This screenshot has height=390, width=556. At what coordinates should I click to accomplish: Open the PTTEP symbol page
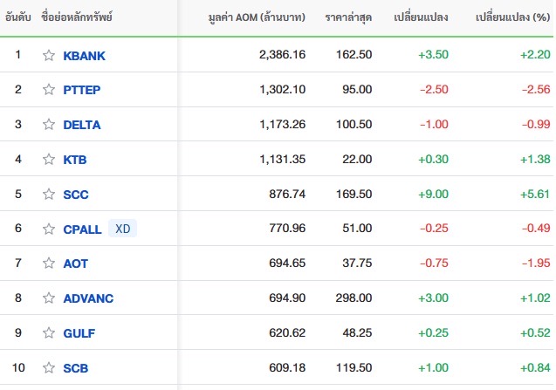pos(82,90)
